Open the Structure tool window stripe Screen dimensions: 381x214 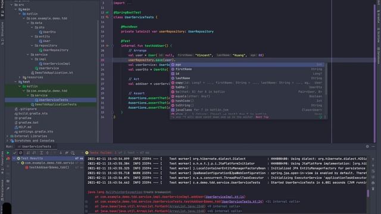[2, 33]
